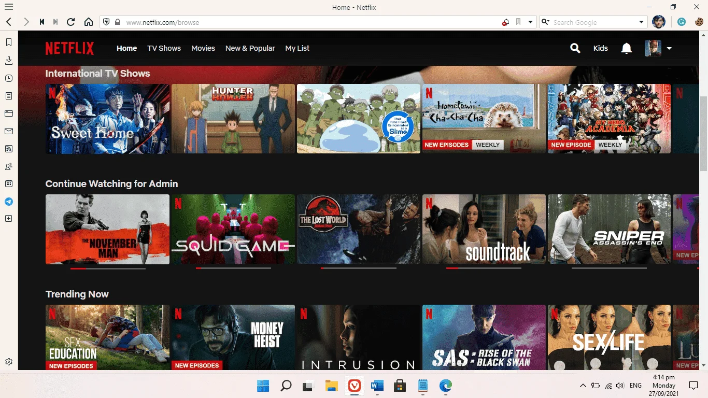
Task: Resume the soundtrack title card
Action: 484,229
